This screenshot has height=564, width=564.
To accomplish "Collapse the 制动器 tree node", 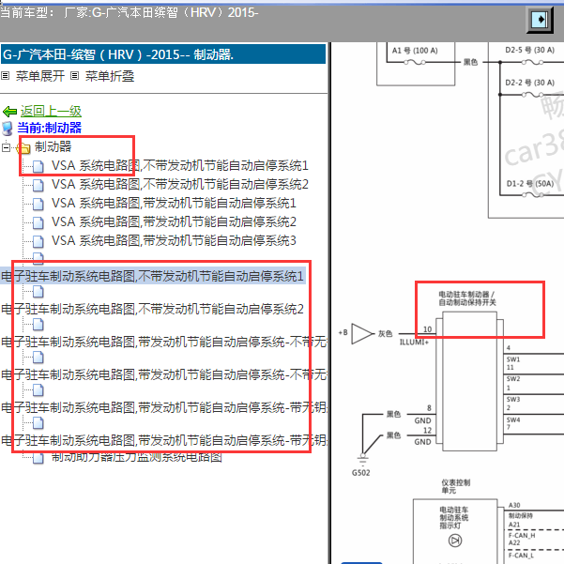I will point(6,147).
